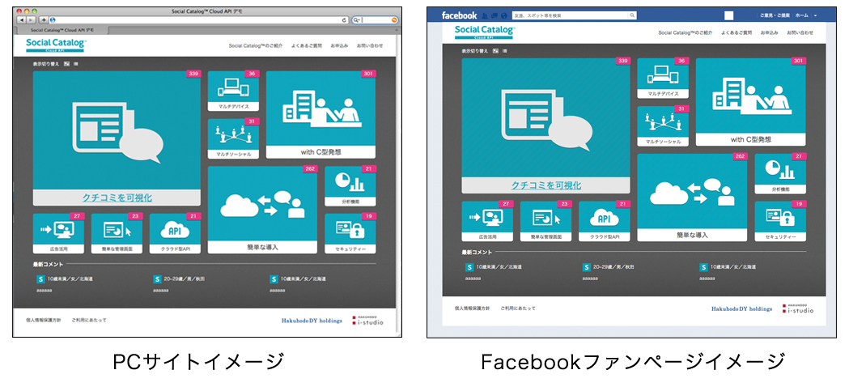849x387 pixels.
Task: Switch to list view on the Facebook page
Action: [505, 51]
